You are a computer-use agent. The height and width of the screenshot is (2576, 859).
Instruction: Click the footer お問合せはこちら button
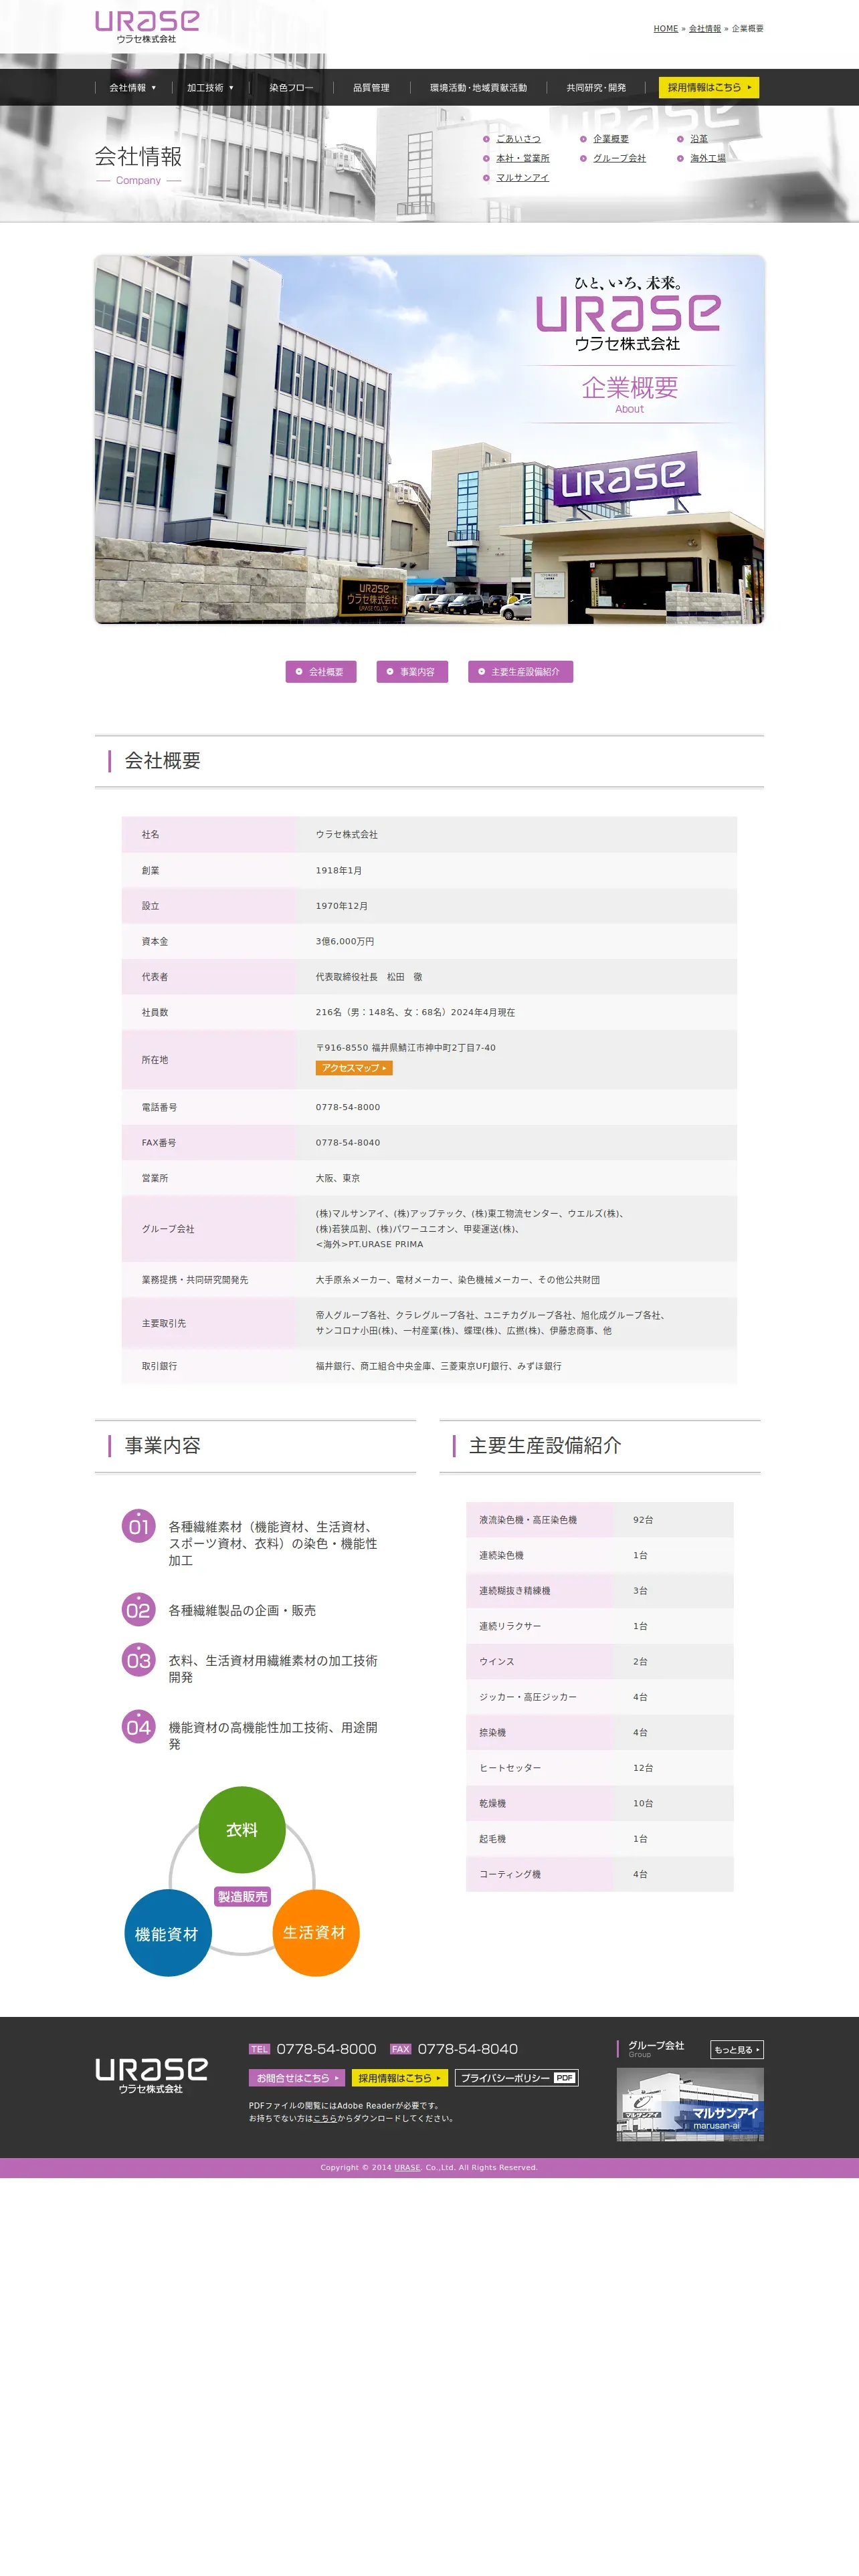click(x=297, y=2078)
